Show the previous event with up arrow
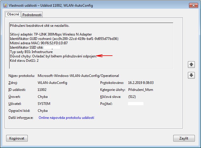The height and width of the screenshot is (148, 201). point(191,64)
